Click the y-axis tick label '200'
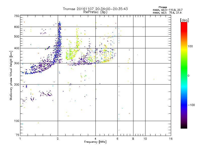The image size is (201, 151). (x=17, y=85)
